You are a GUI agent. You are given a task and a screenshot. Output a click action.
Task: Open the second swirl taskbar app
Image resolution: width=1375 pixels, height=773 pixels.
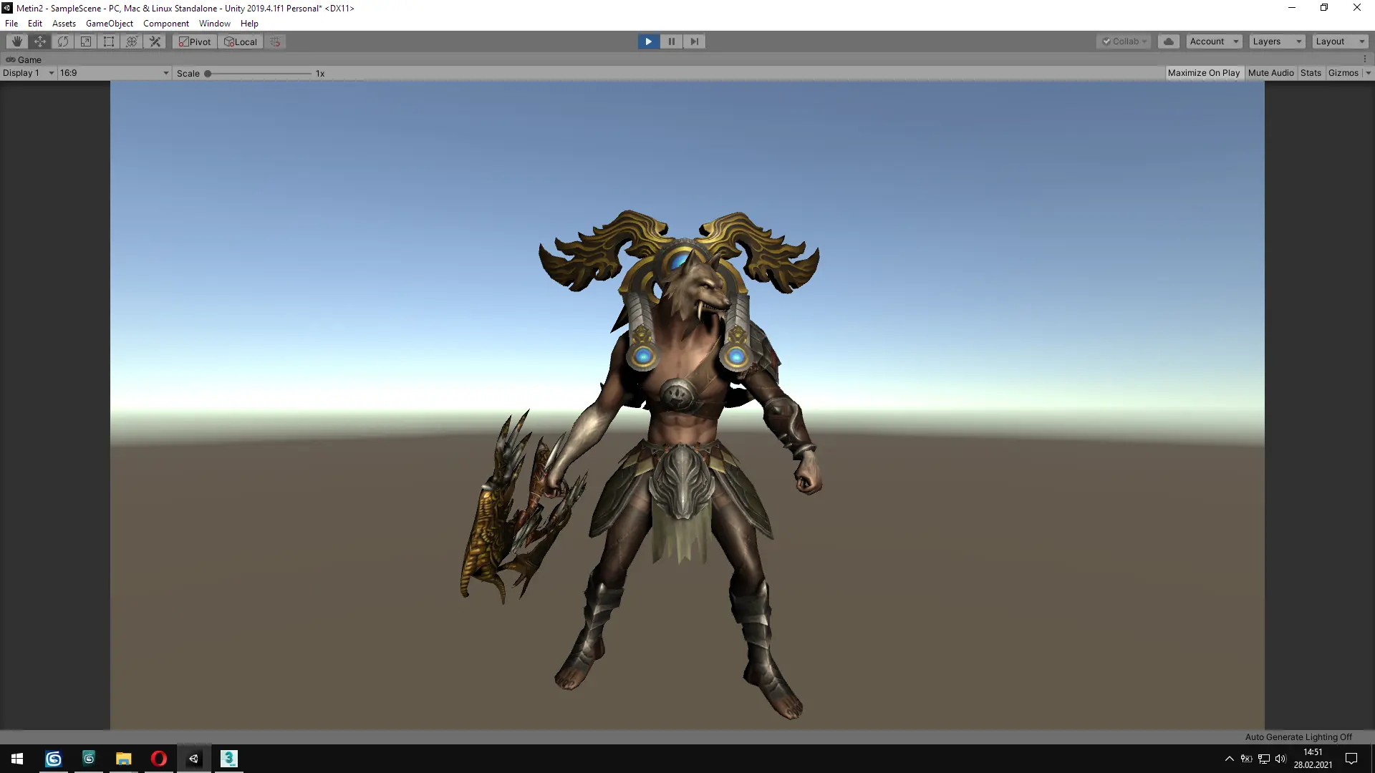89,759
